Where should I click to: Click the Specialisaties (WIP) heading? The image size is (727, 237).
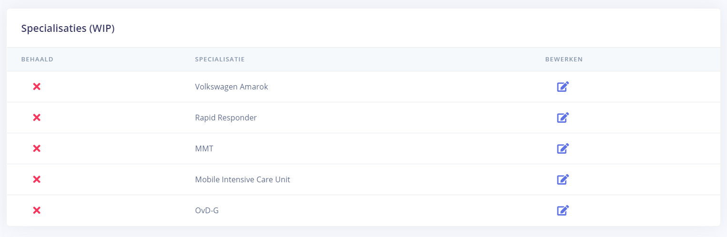(x=68, y=28)
